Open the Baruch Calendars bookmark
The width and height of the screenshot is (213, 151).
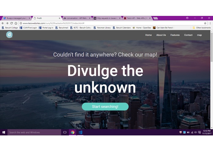coord(122,28)
